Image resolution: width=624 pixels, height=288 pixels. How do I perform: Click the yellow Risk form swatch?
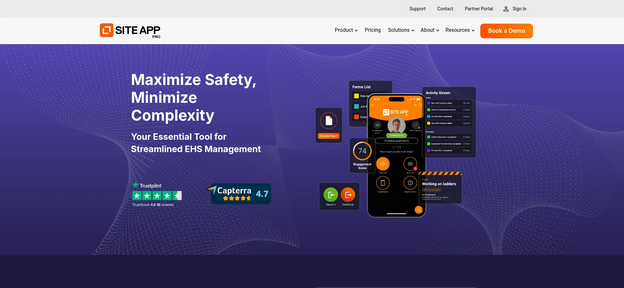[x=357, y=96]
